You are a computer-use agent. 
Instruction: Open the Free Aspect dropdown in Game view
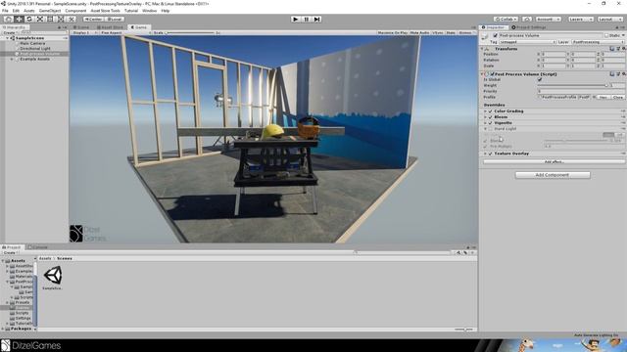pos(125,32)
